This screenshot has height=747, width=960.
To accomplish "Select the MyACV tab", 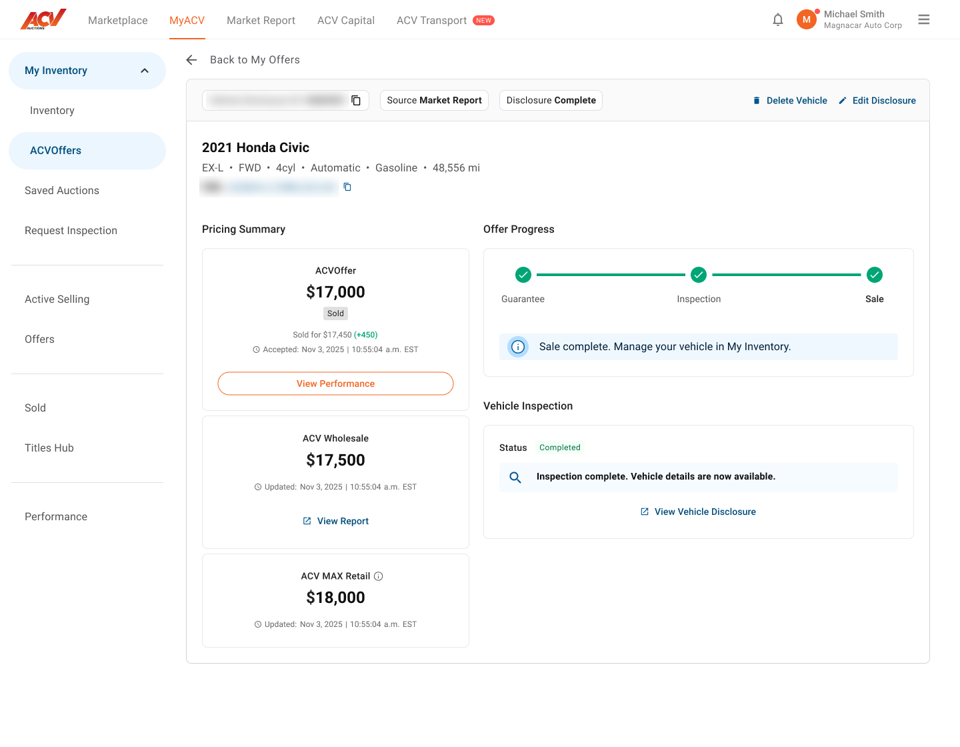I will 187,21.
